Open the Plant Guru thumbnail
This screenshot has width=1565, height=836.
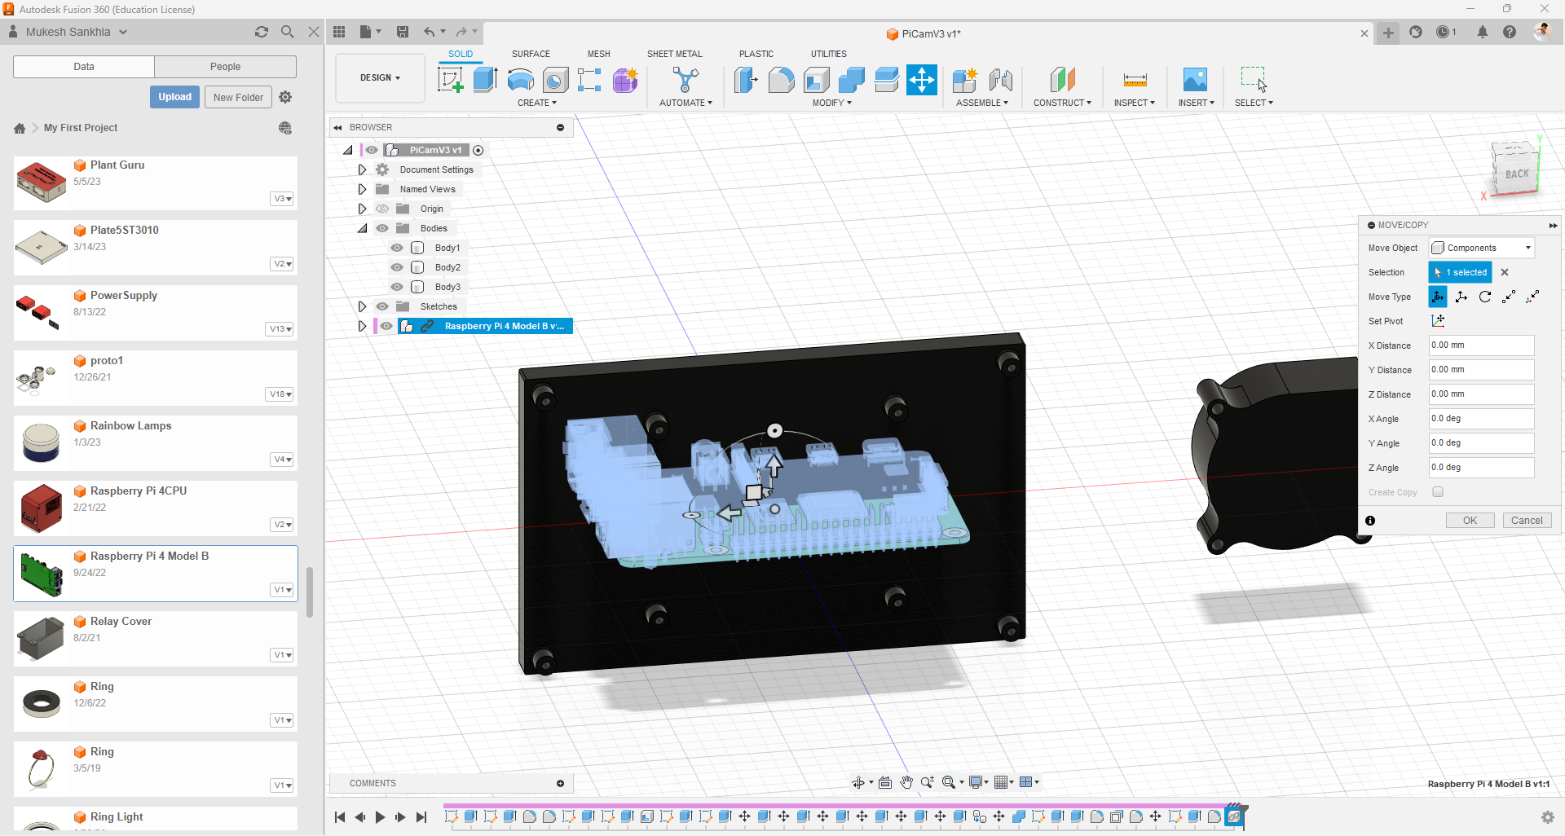pos(41,182)
